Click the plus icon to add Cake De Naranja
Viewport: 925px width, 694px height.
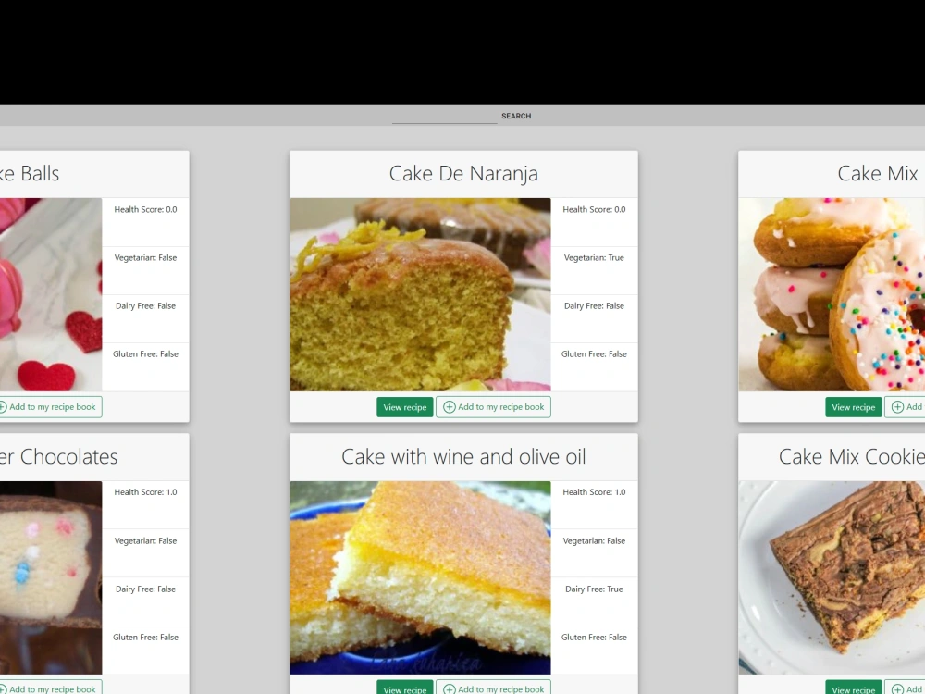[x=449, y=406]
